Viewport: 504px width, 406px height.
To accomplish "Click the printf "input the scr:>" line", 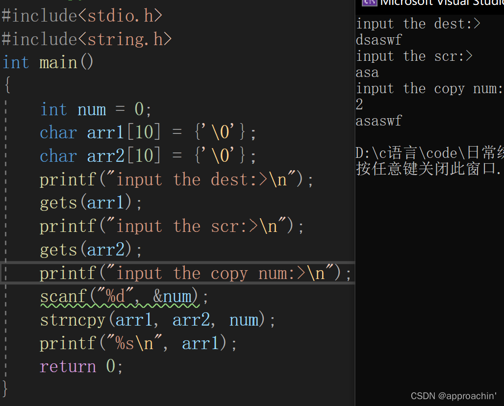I will coord(171,227).
